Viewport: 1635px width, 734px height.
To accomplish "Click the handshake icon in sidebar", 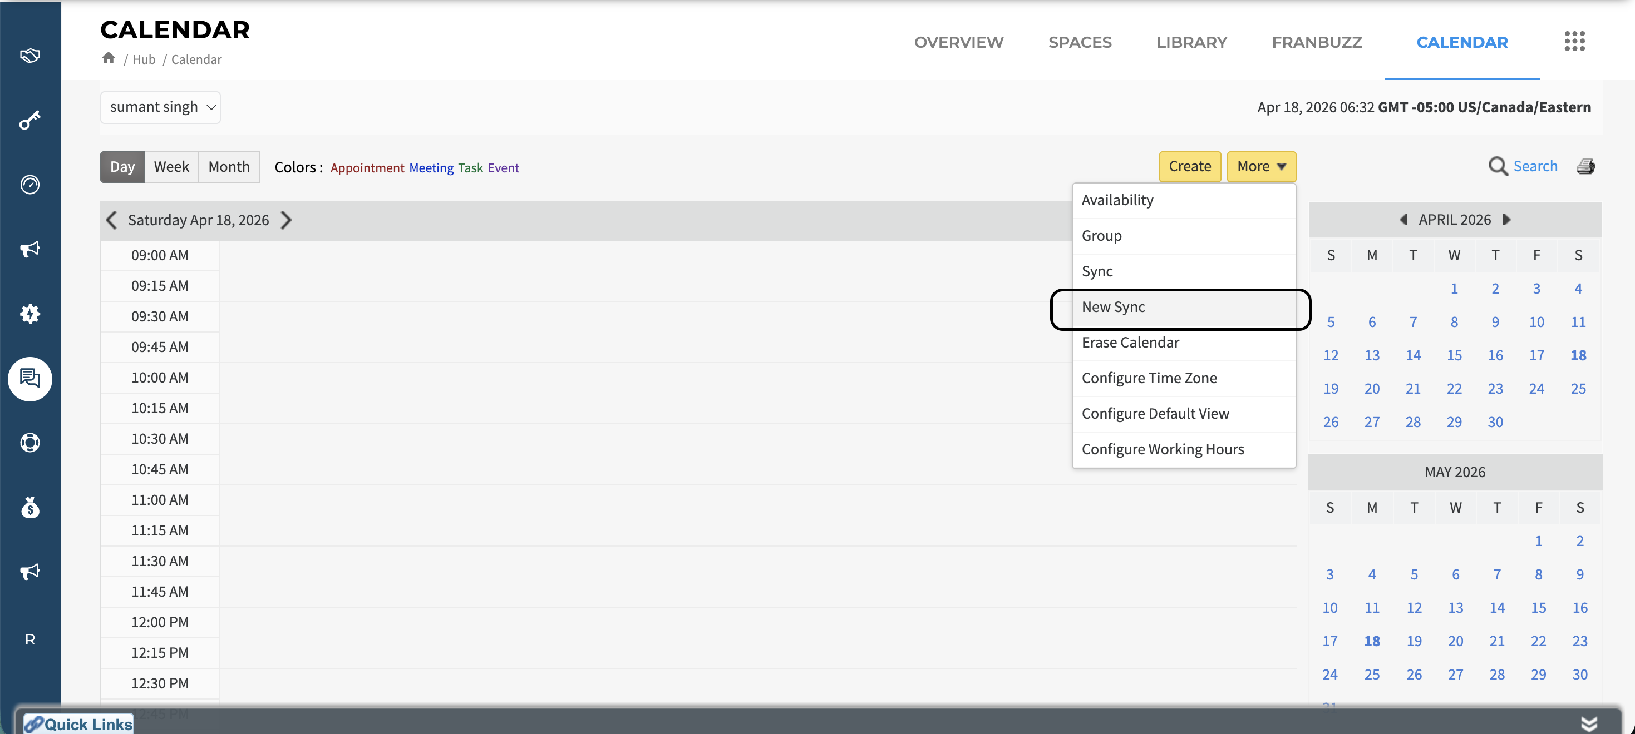I will coord(30,56).
